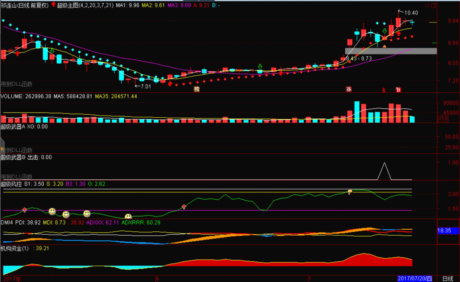Click the red S signal marker
Screen dimensions: 460x282
pos(384,90)
